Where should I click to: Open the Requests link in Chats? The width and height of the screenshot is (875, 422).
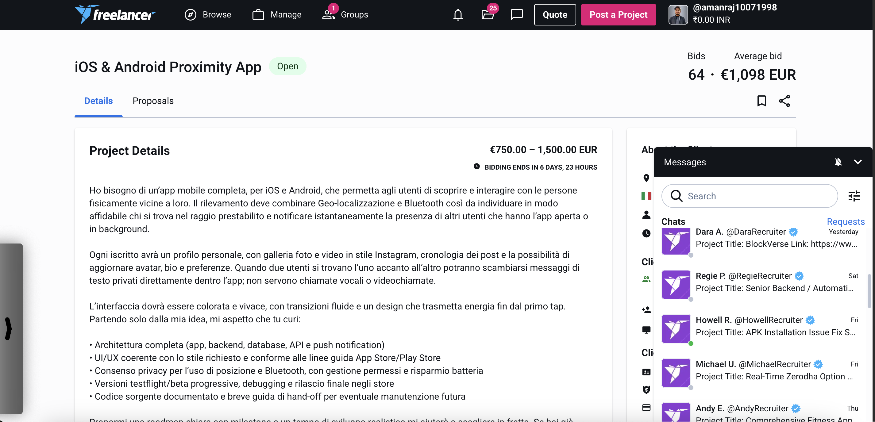[846, 221]
